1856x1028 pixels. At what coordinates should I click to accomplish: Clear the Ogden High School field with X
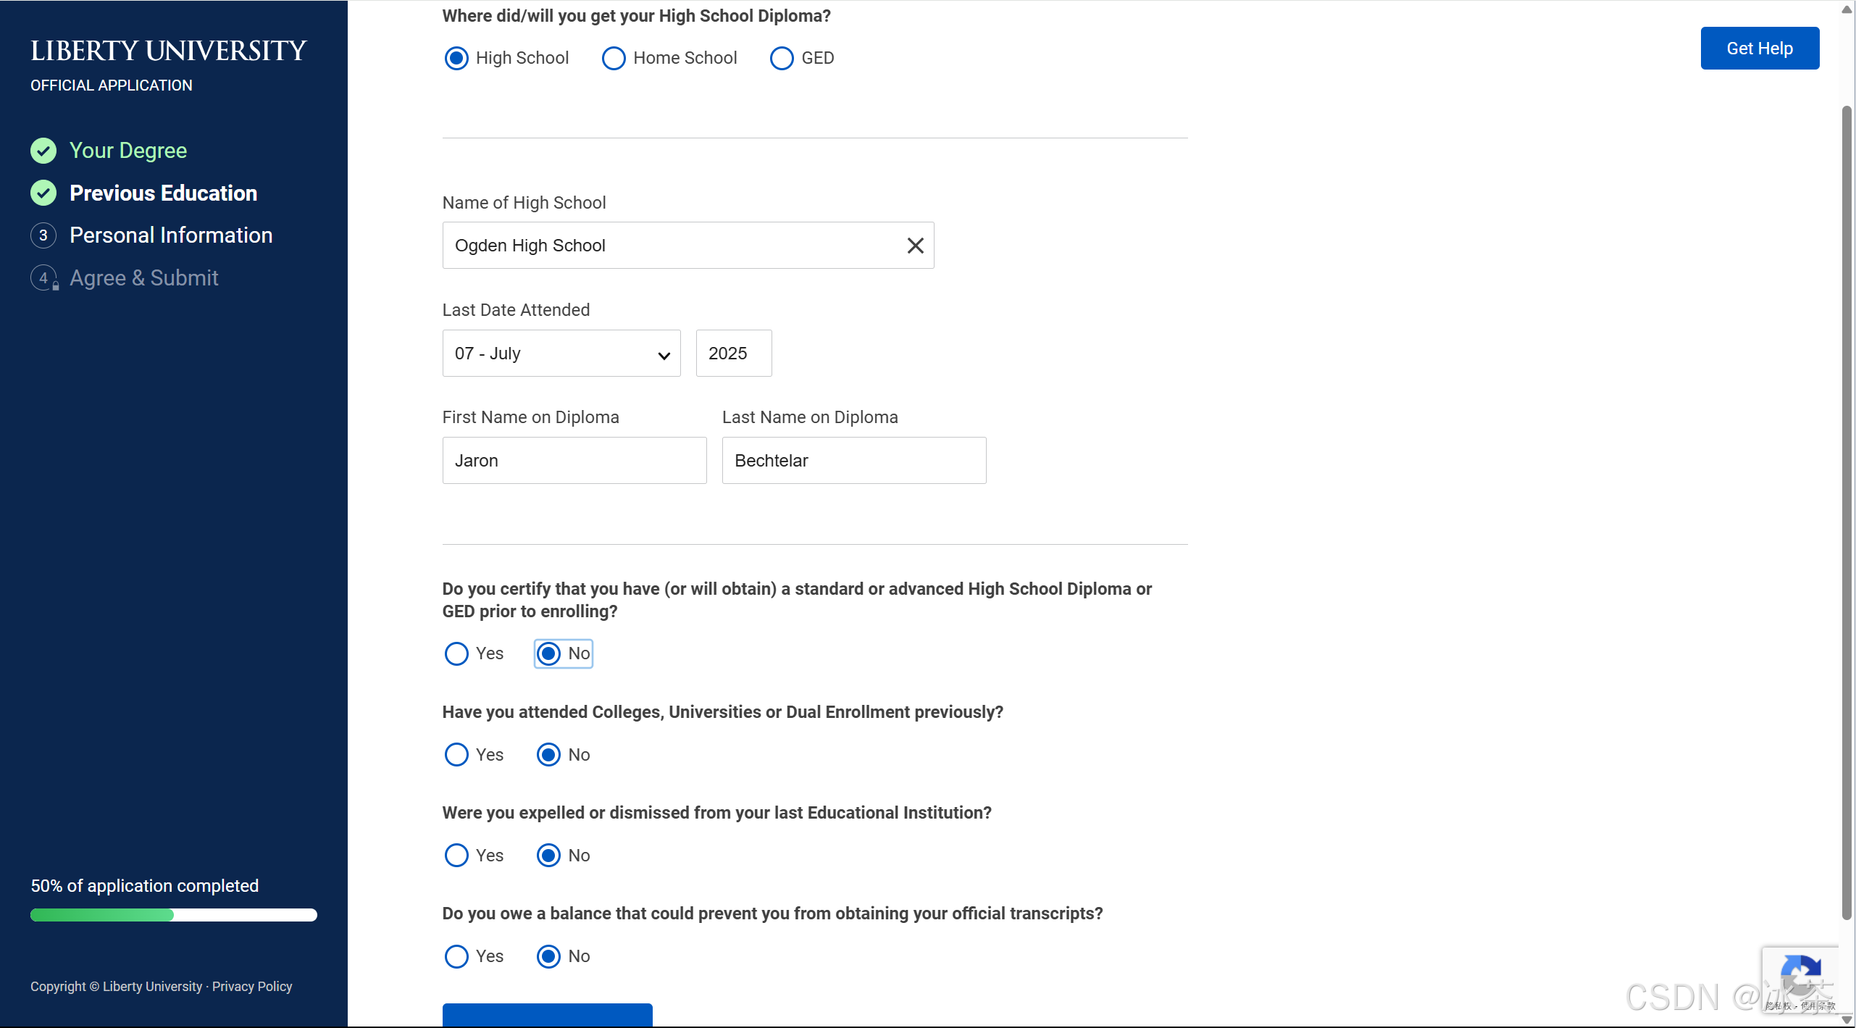(915, 246)
